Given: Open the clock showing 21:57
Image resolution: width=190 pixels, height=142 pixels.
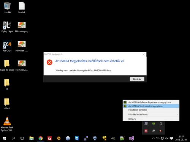Looking at the screenshot, I should click(181, 138).
